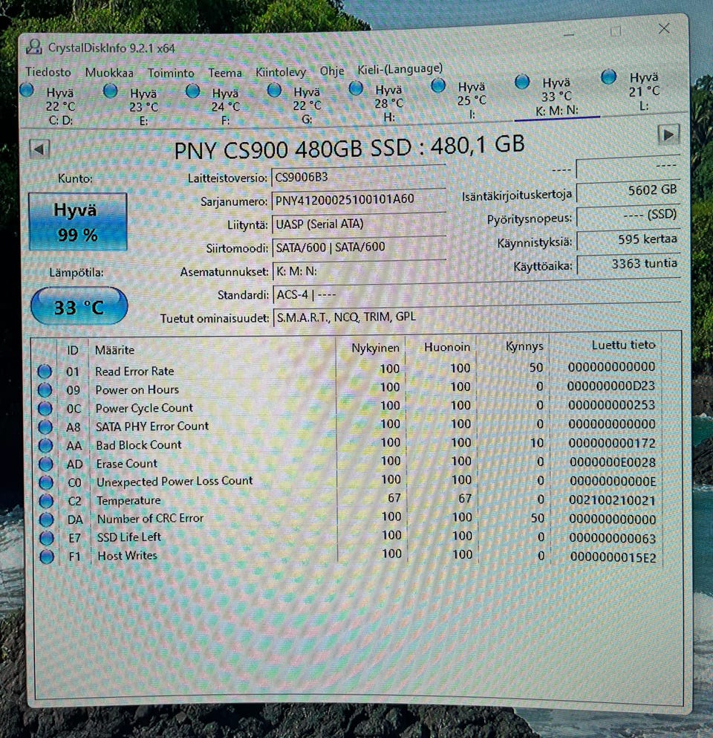713x738 pixels.
Task: Go to next disk with right arrow
Action: point(668,135)
